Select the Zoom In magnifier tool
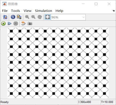116x105 pixels. pyautogui.click(x=27, y=17)
